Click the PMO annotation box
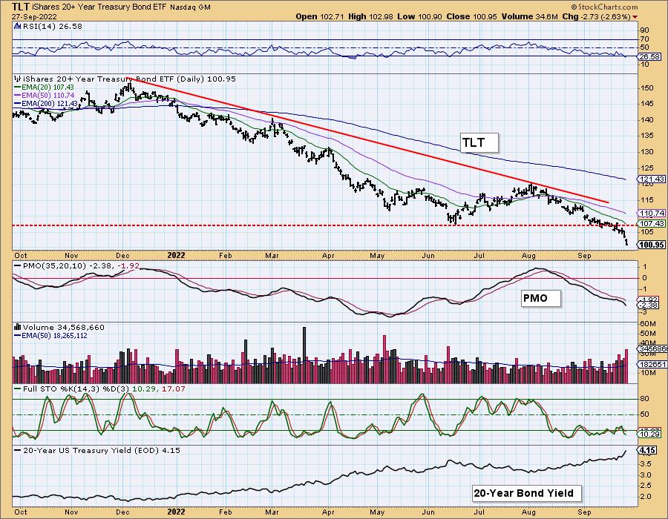The height and width of the screenshot is (519, 668). 541,298
